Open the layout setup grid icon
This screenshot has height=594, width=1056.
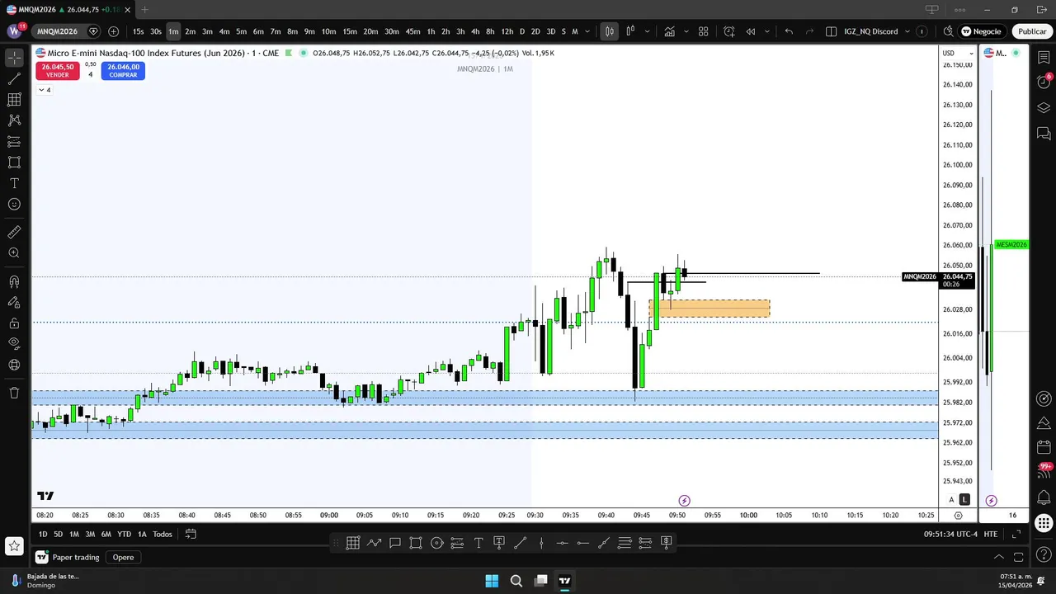tap(830, 31)
